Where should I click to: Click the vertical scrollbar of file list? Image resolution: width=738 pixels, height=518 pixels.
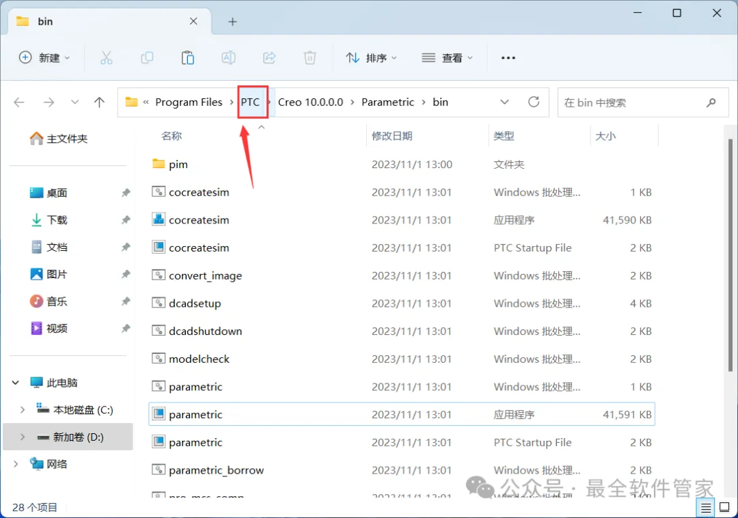(730, 254)
